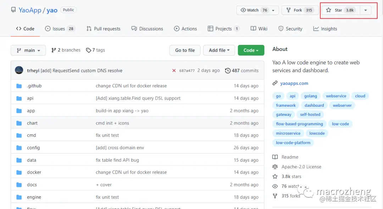
Task: Open the Pull requests tab
Action: (x=103, y=29)
